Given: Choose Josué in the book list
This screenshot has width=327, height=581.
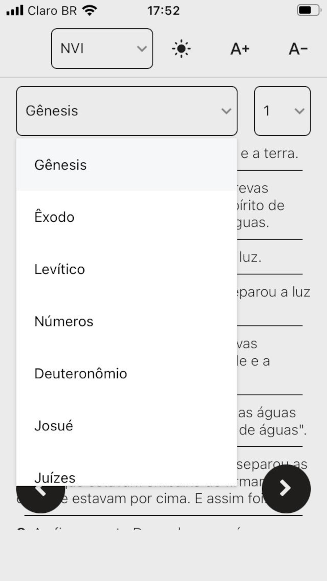Looking at the screenshot, I should pos(54,426).
